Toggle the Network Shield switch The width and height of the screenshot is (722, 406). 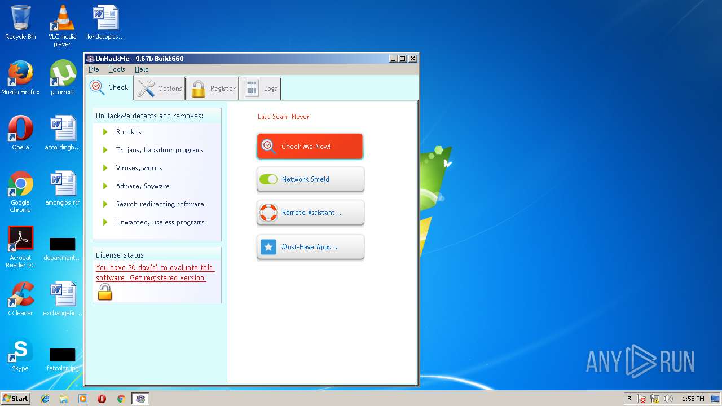pyautogui.click(x=268, y=179)
